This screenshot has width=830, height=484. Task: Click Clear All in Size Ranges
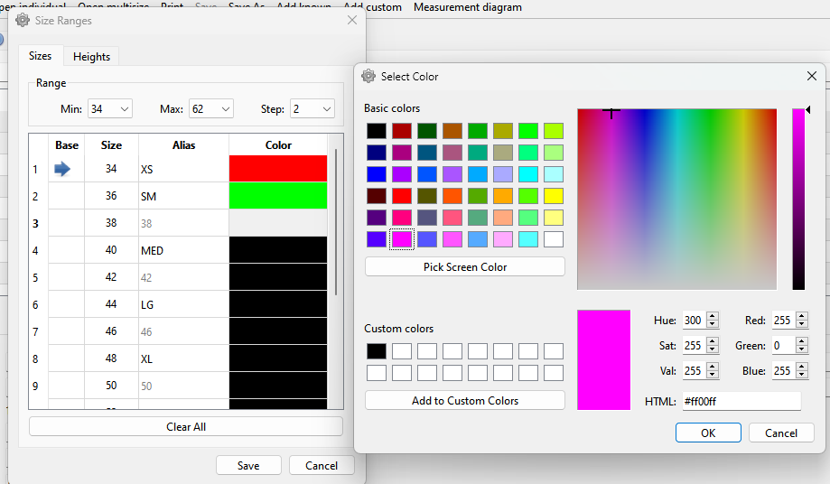(186, 427)
